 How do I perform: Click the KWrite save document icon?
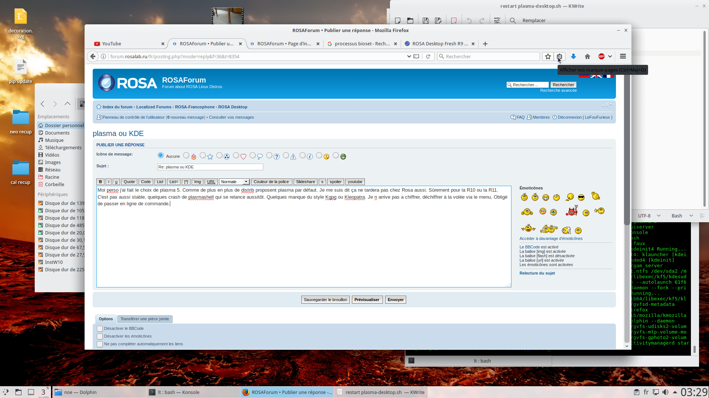pyautogui.click(x=425, y=21)
